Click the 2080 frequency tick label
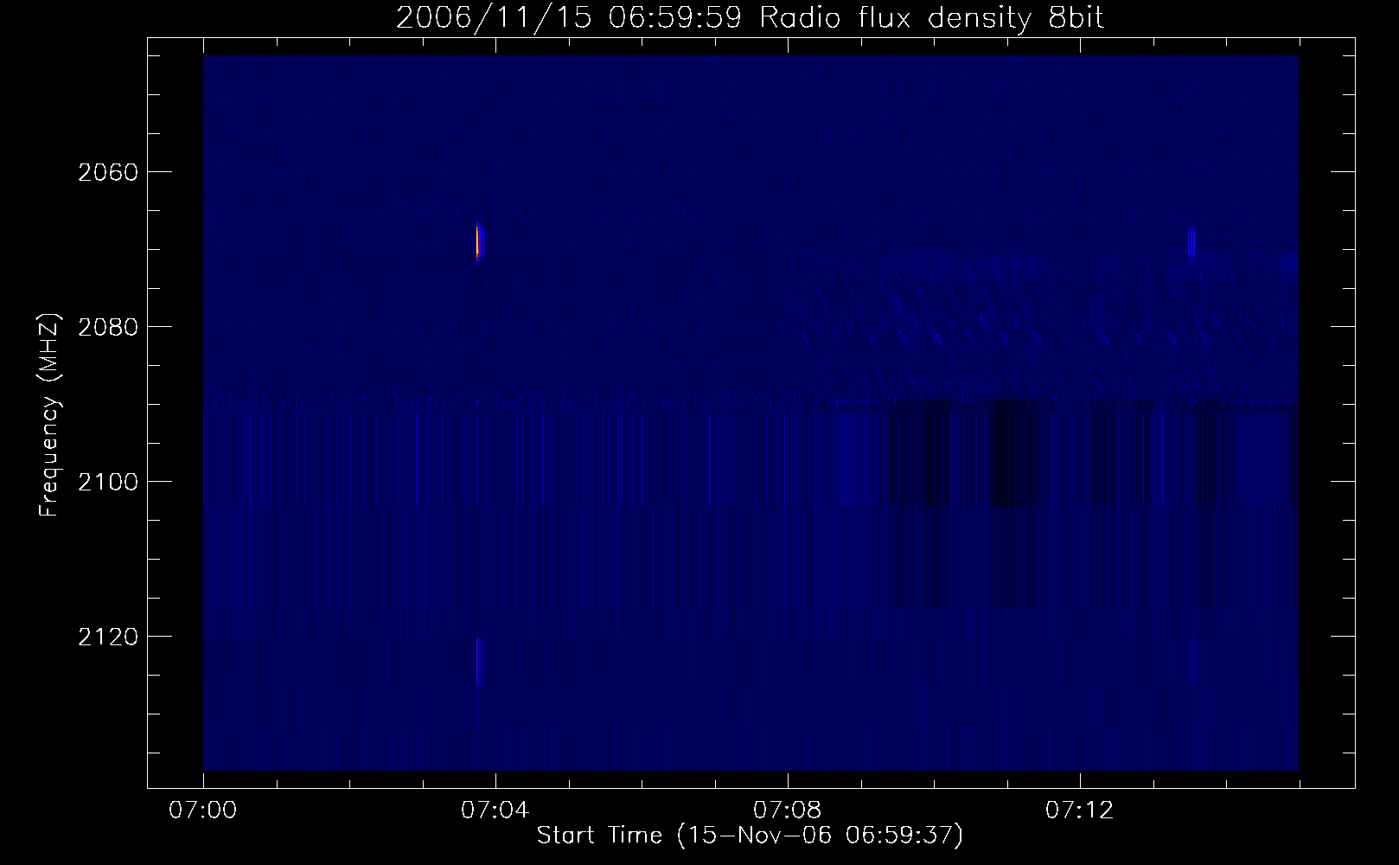 [107, 327]
